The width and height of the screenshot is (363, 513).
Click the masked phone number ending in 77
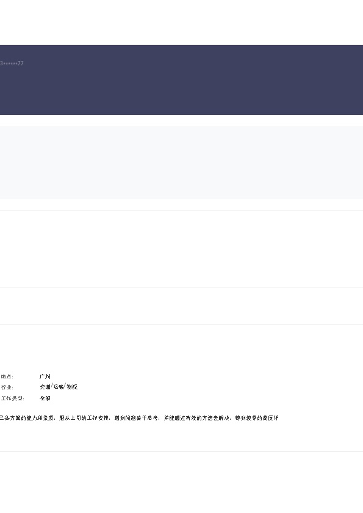[12, 63]
